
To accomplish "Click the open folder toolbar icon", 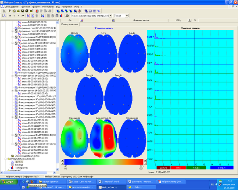I will [18, 11].
